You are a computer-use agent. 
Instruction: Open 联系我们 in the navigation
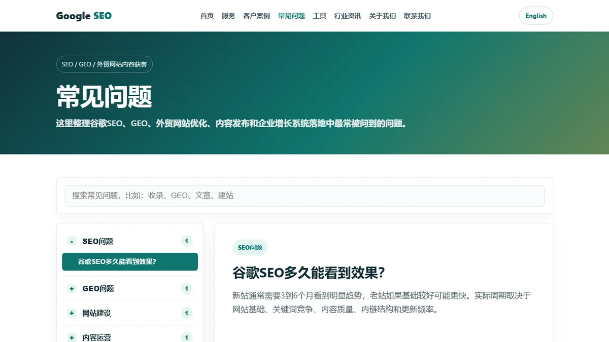click(x=417, y=16)
